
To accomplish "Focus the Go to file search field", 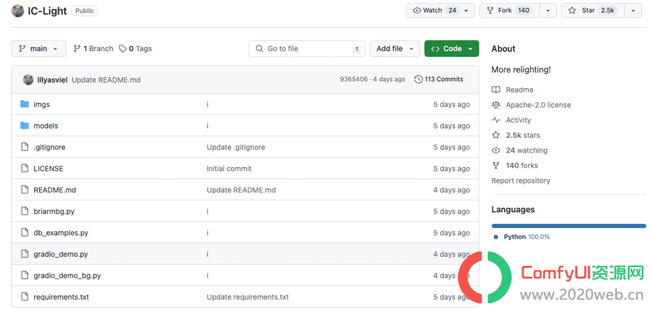I will click(x=307, y=49).
